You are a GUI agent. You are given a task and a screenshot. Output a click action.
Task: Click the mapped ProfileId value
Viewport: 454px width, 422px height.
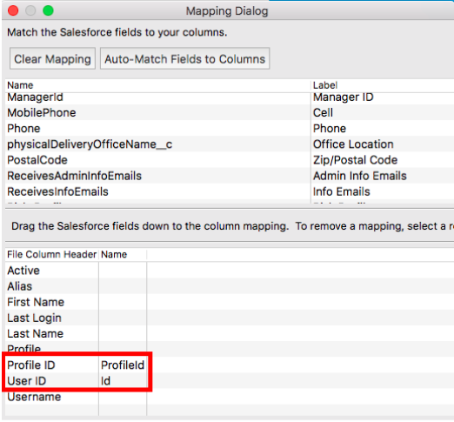pyautogui.click(x=123, y=365)
